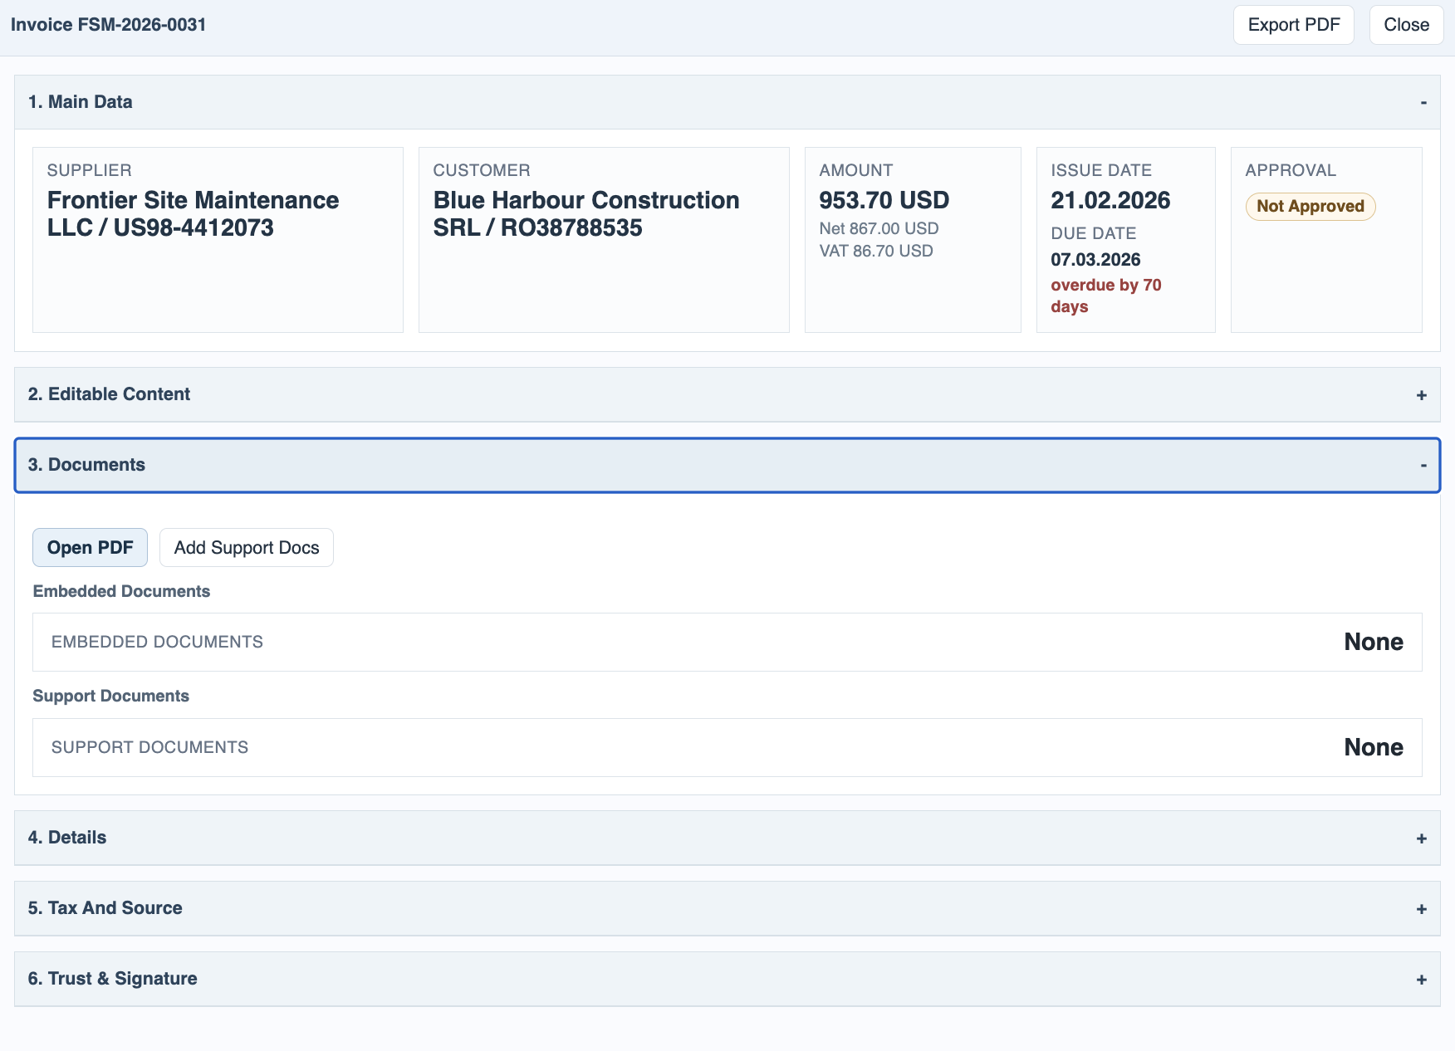Click the Net 867.00 USD line

point(879,228)
